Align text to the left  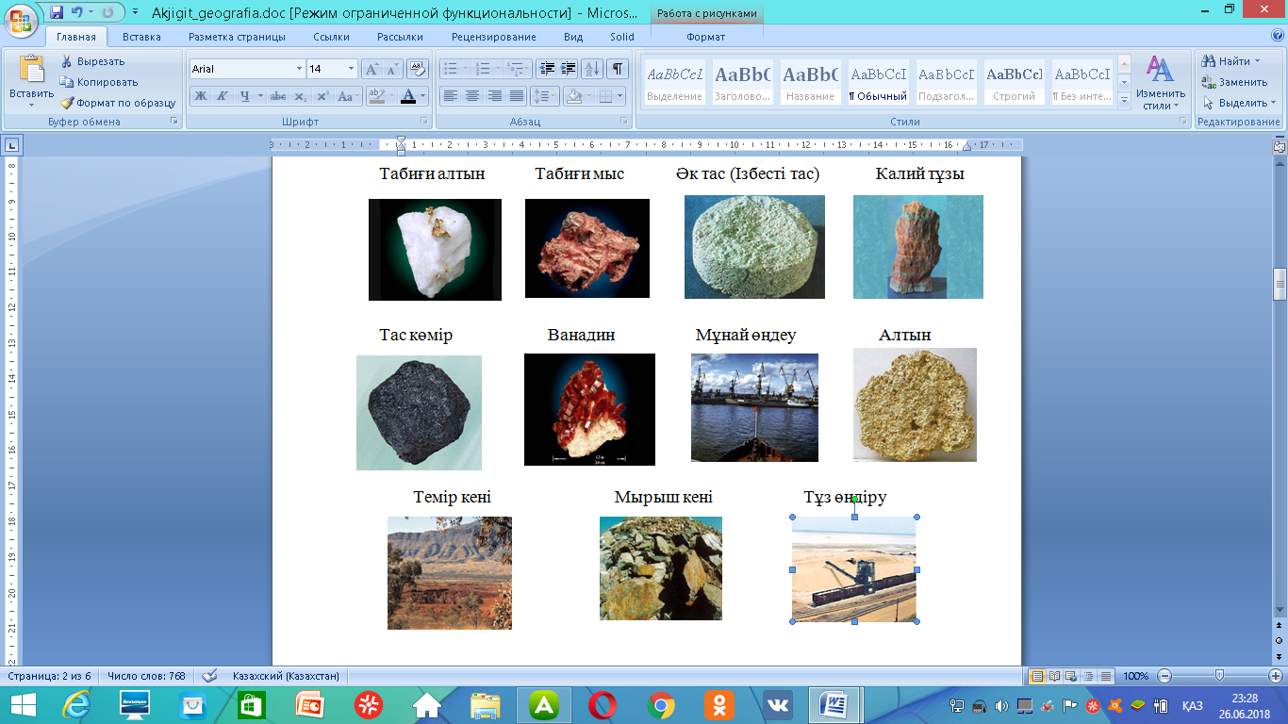(x=451, y=96)
